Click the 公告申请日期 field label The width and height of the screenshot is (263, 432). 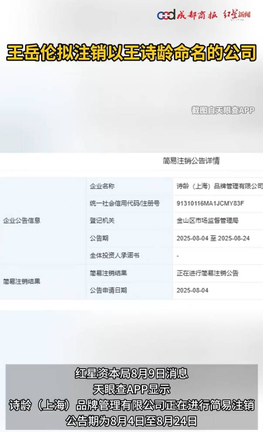coord(109,290)
